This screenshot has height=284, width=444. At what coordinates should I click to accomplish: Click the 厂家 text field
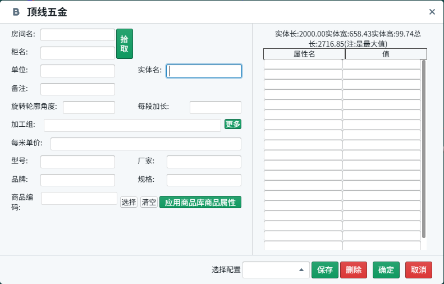tap(204, 162)
